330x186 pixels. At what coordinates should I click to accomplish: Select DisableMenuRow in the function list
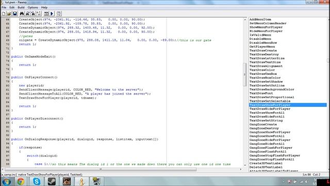[x=263, y=42]
